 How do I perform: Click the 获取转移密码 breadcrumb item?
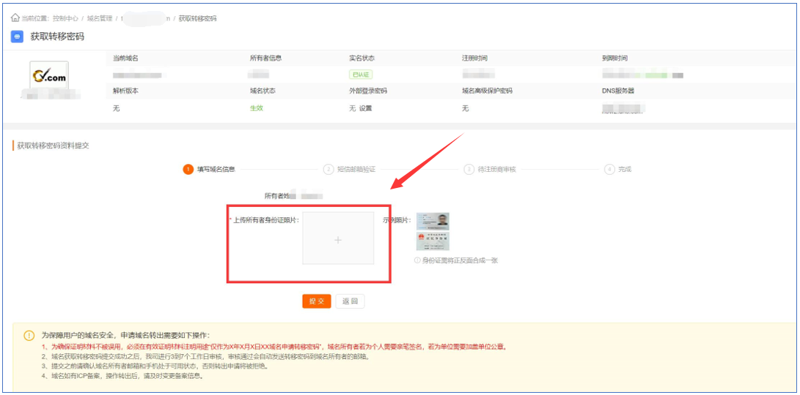click(198, 18)
